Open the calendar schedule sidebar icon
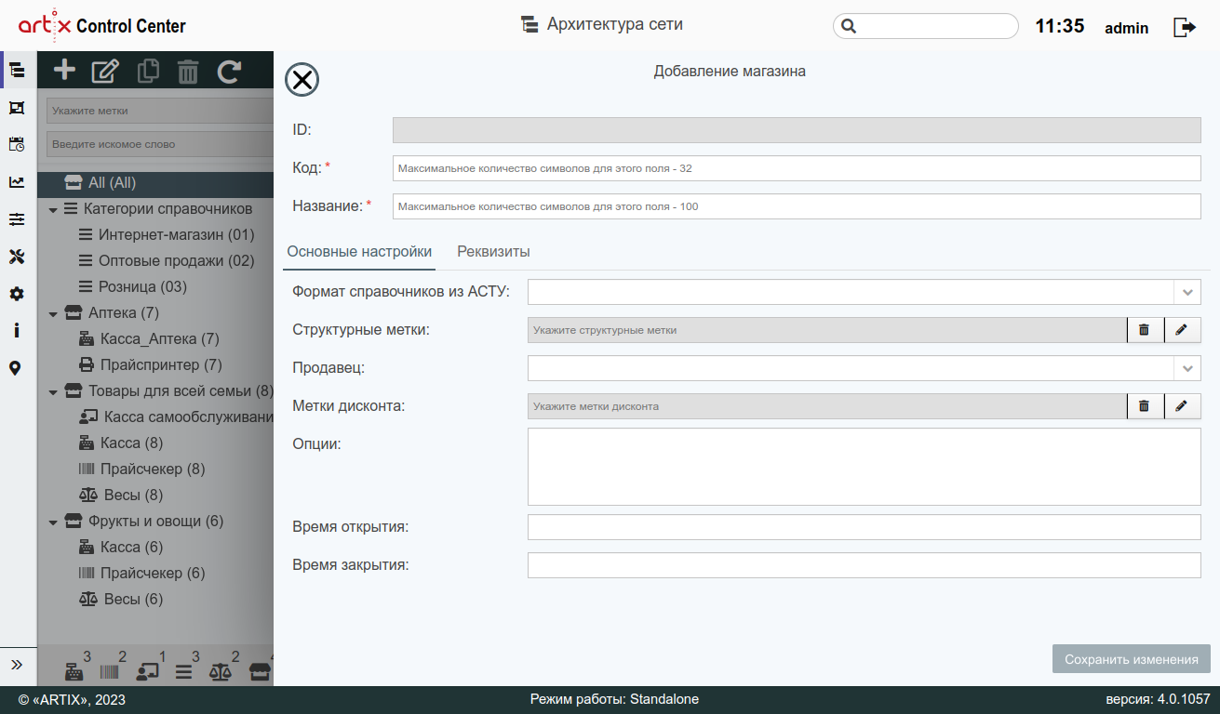The image size is (1220, 714). click(17, 144)
